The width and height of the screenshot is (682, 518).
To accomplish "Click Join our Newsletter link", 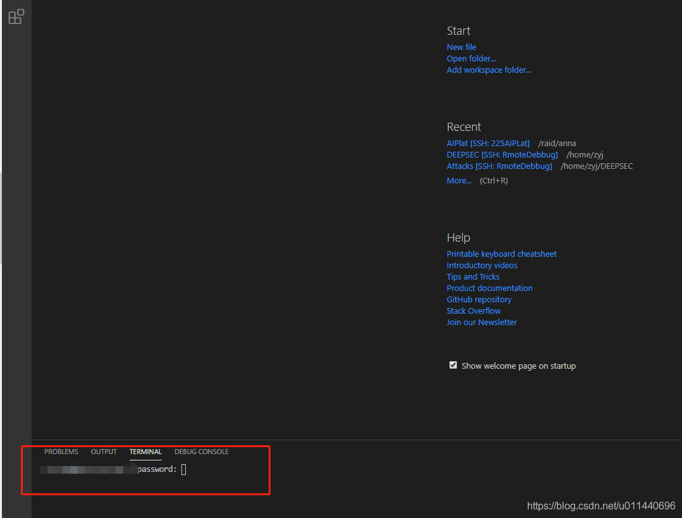I will pyautogui.click(x=482, y=322).
